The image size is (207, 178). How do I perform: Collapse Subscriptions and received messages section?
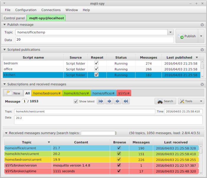point(4,84)
